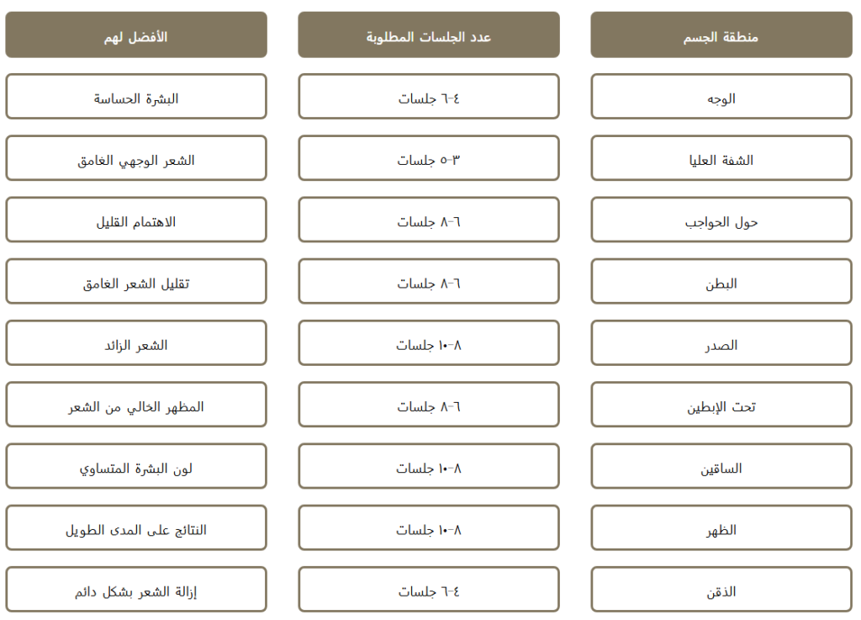The width and height of the screenshot is (861, 620).
Task: Click the الصدر body area box
Action: pos(721,343)
